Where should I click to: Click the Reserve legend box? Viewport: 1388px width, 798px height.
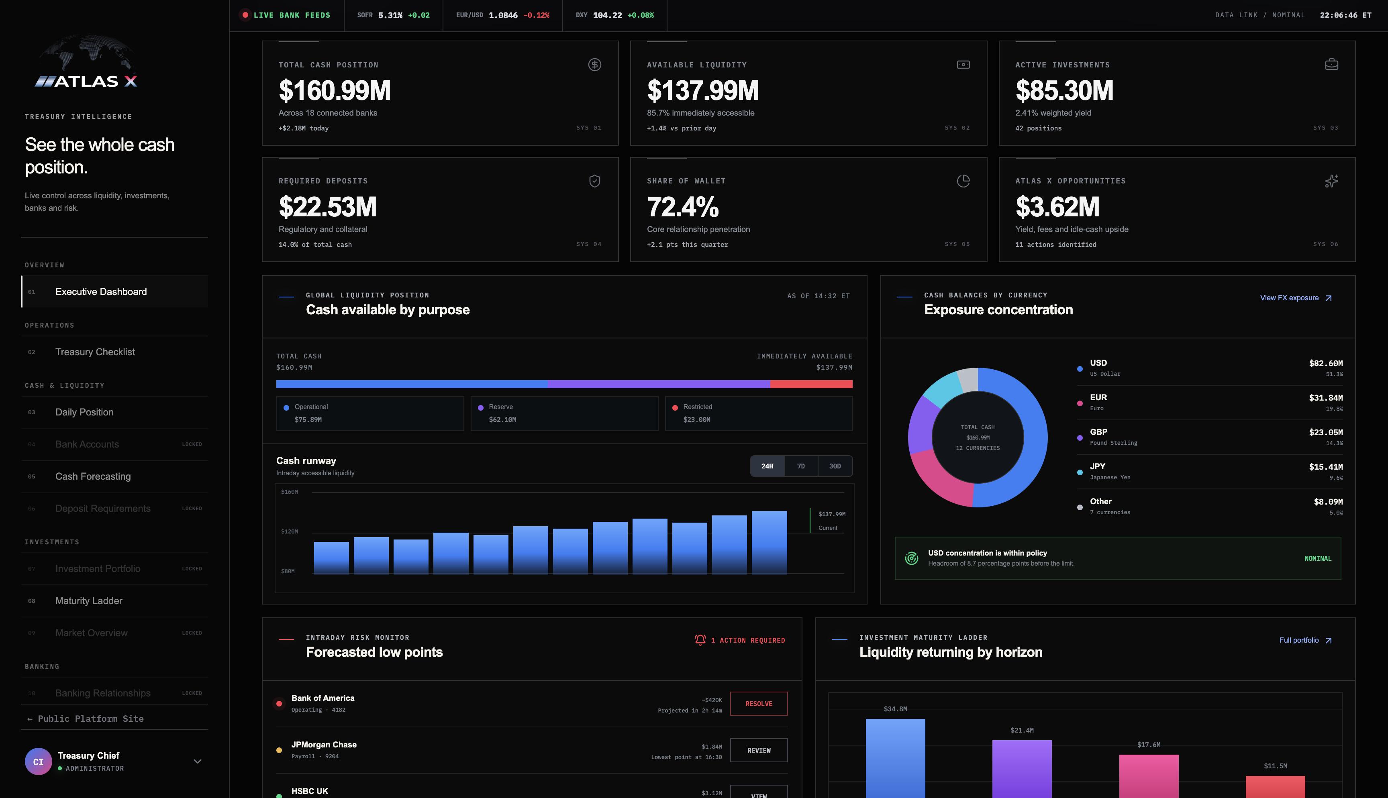tap(564, 413)
